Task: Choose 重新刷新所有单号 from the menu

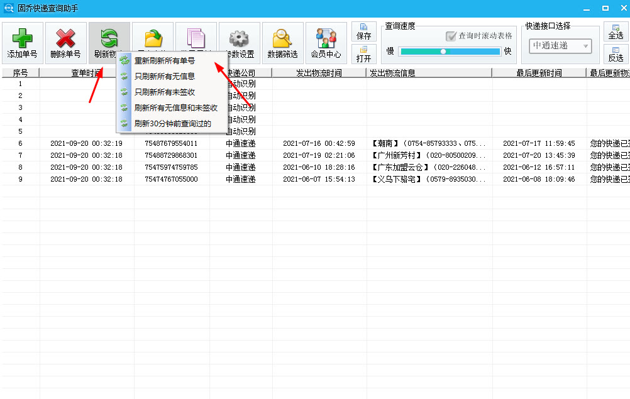Action: point(172,60)
